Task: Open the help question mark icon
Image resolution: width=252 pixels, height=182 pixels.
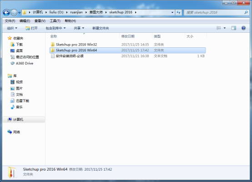Action: point(243,28)
